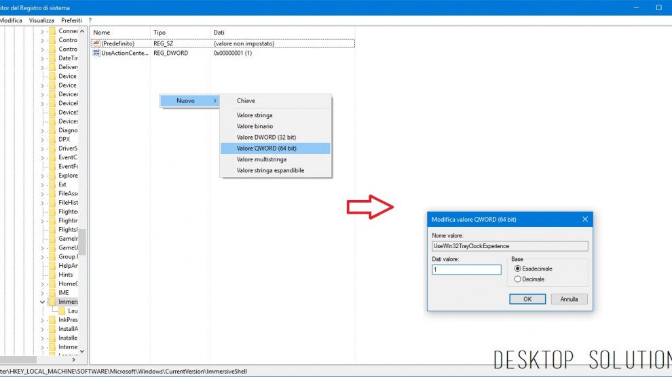Choose Valore stringa espandibile

click(275, 170)
